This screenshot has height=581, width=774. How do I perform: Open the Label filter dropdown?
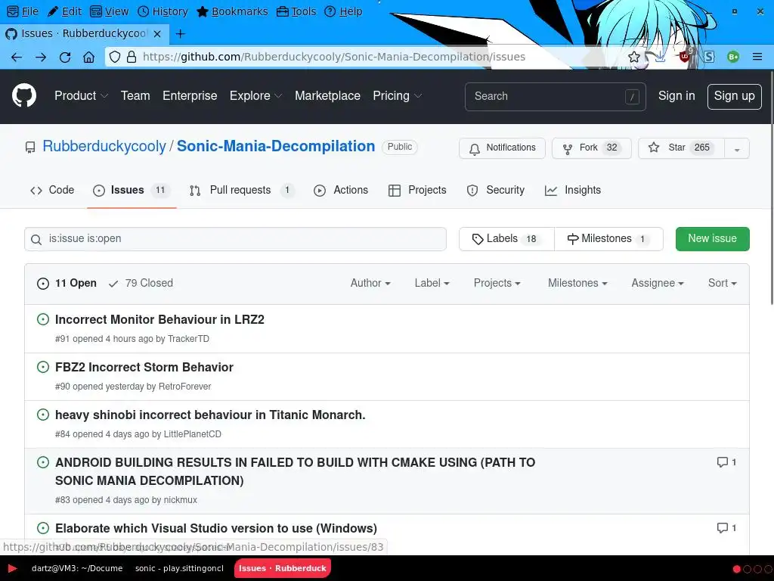pyautogui.click(x=432, y=283)
